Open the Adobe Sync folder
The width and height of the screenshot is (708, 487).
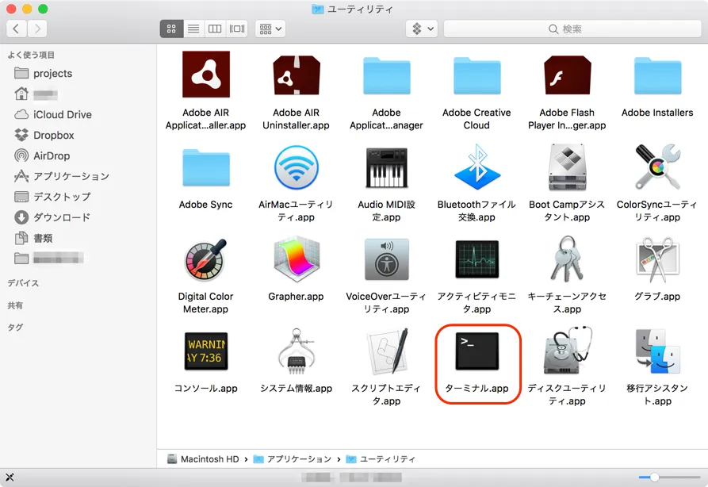coord(206,167)
